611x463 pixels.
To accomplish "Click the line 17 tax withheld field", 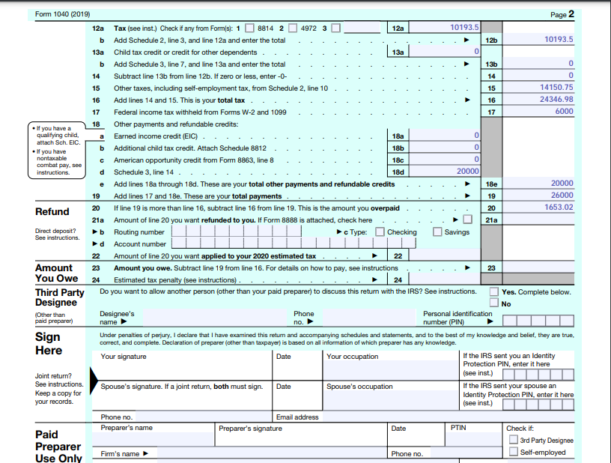I will 538,112.
